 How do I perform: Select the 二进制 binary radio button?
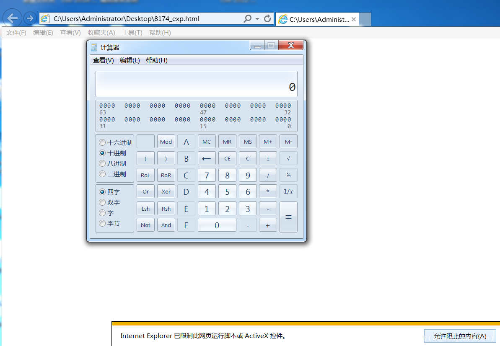pyautogui.click(x=102, y=174)
